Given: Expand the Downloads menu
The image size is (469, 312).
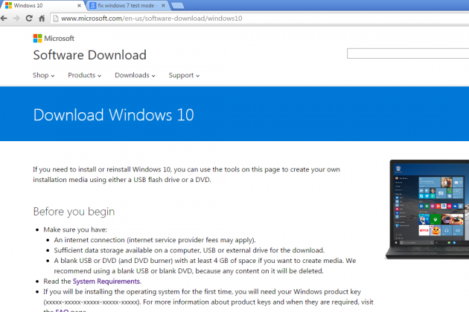Looking at the screenshot, I should [135, 75].
